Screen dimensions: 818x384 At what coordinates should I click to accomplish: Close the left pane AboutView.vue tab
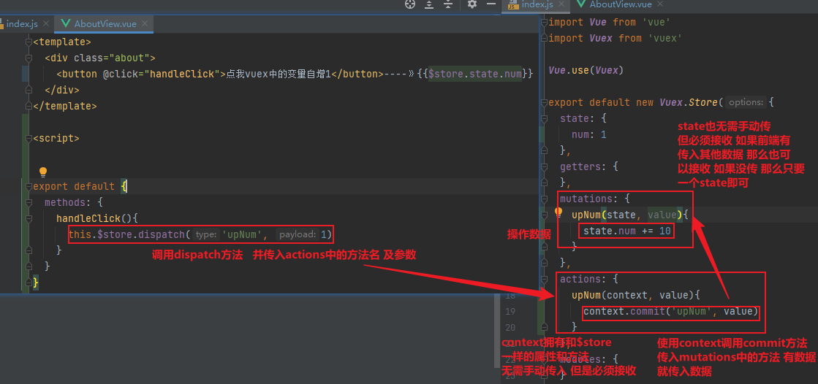click(145, 23)
